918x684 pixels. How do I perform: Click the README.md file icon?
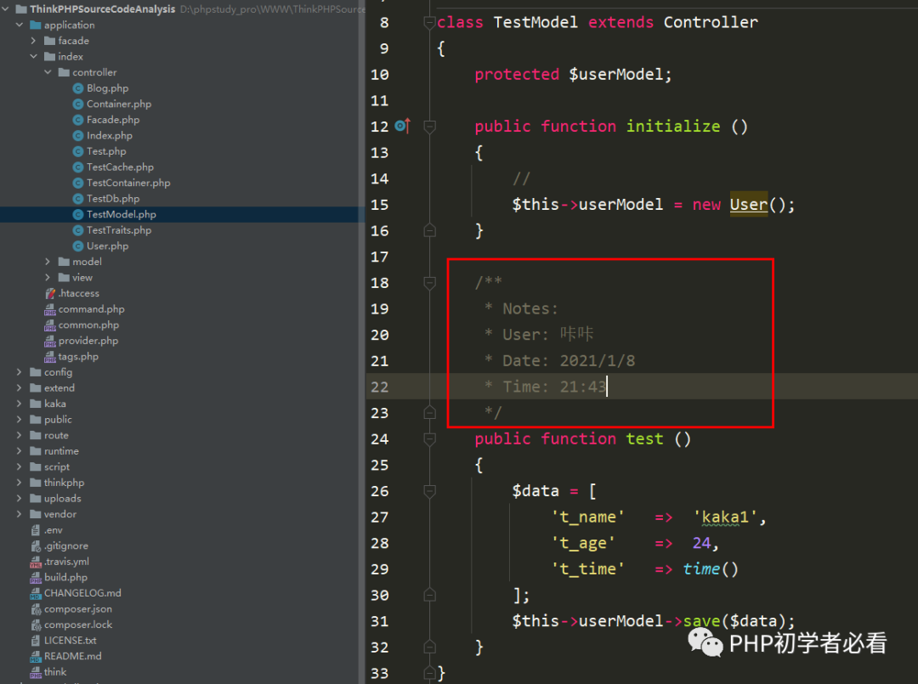pyautogui.click(x=36, y=657)
